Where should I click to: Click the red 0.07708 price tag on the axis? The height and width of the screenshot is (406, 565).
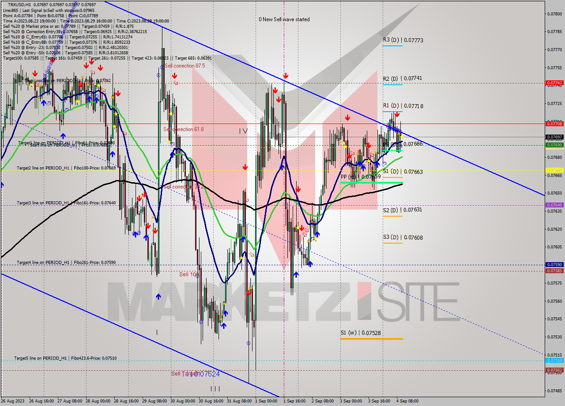[554, 124]
